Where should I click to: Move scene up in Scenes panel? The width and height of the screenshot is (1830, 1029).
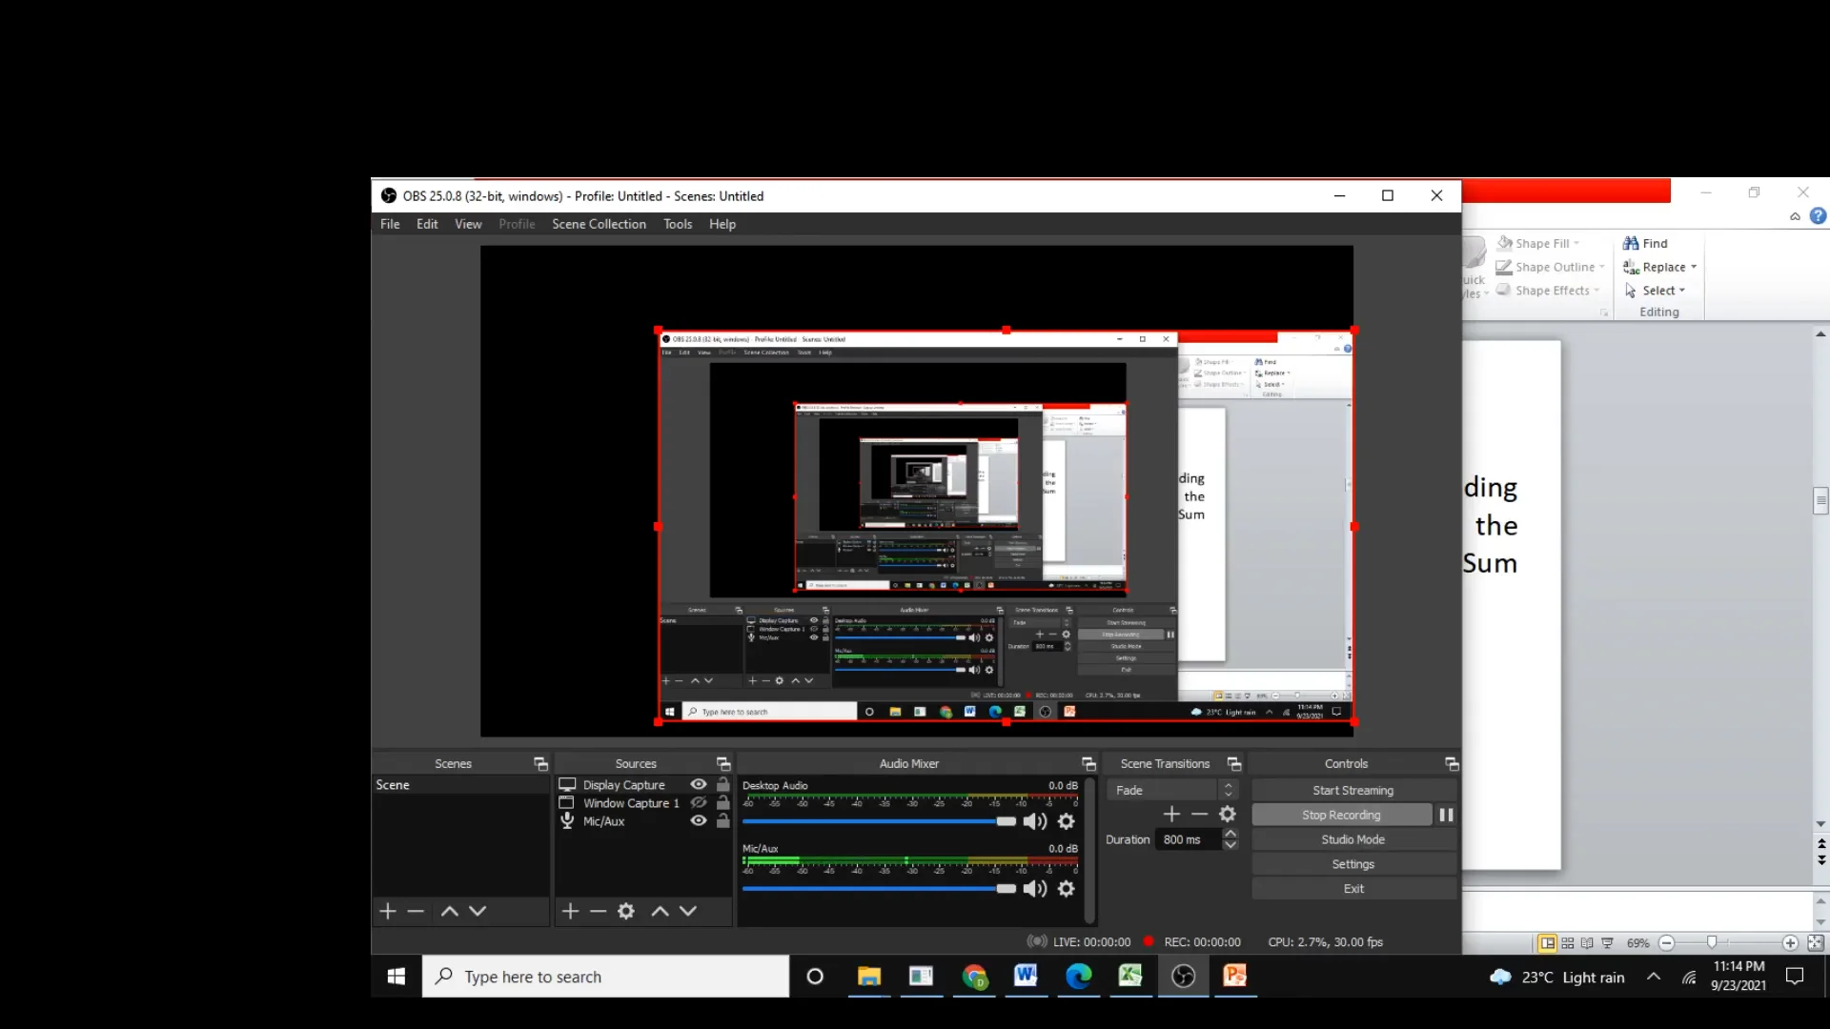point(450,912)
